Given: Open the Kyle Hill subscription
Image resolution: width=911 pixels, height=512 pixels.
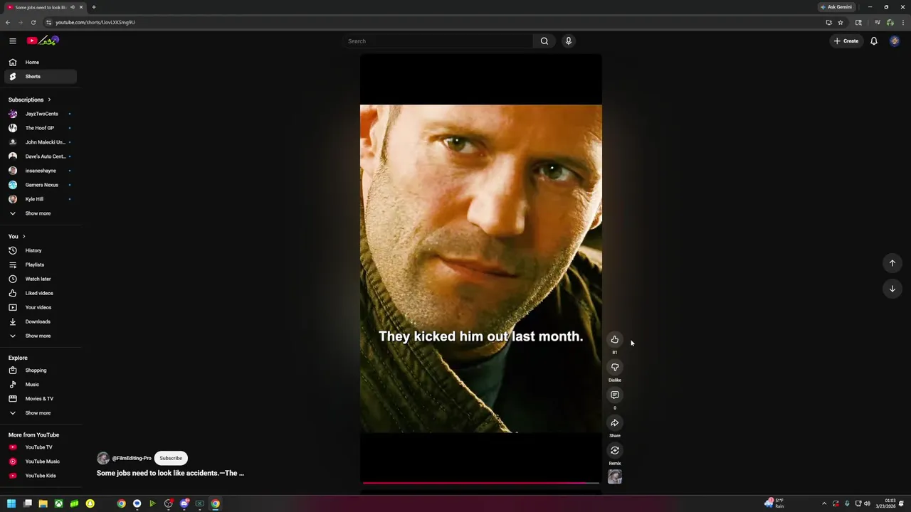Looking at the screenshot, I should point(41,199).
